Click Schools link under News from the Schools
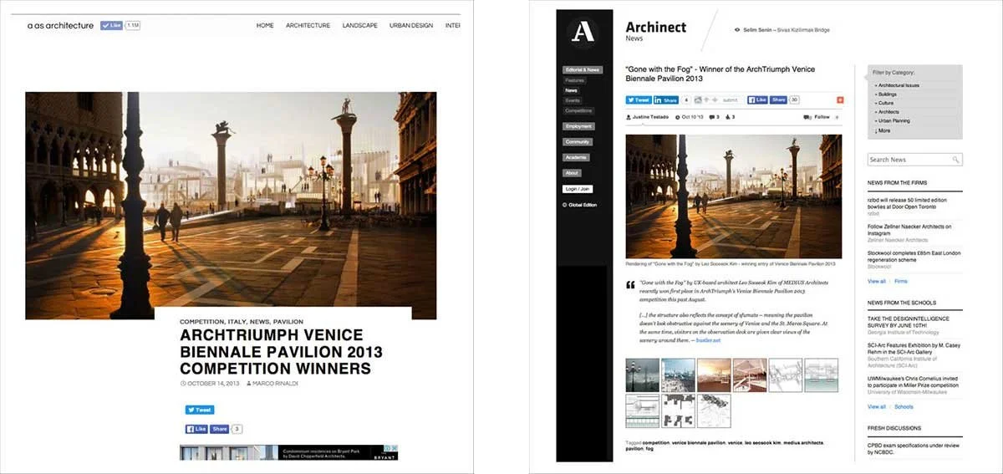The image size is (1003, 474). point(904,407)
